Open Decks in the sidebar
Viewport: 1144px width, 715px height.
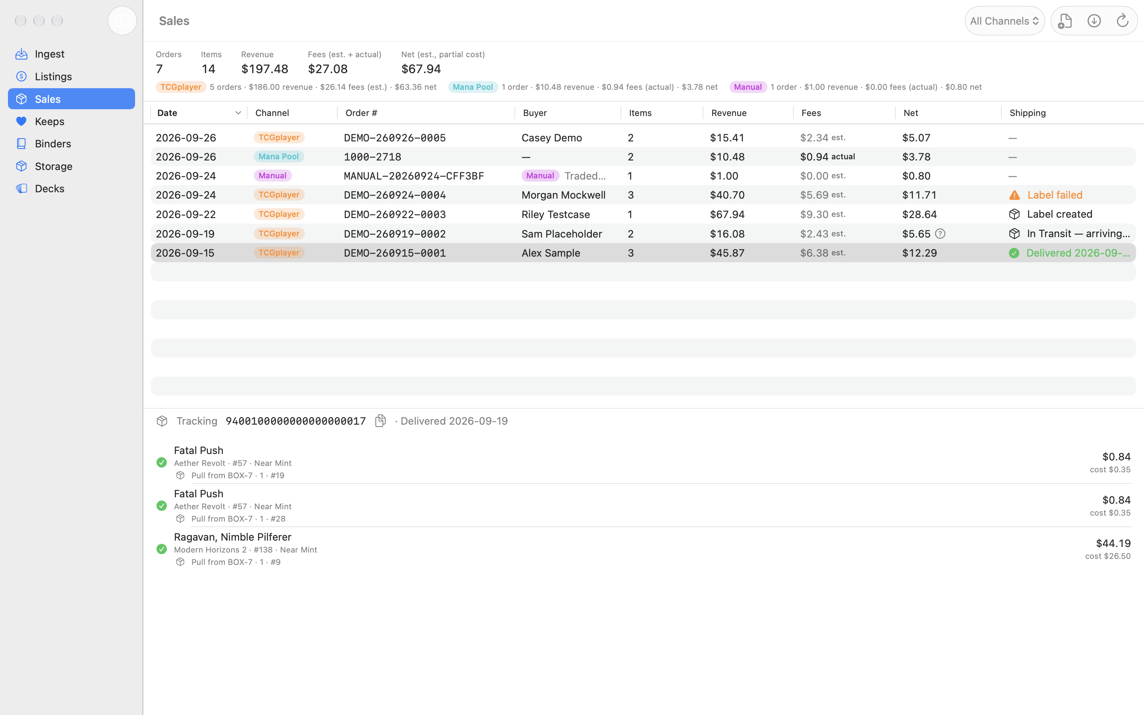(71, 188)
